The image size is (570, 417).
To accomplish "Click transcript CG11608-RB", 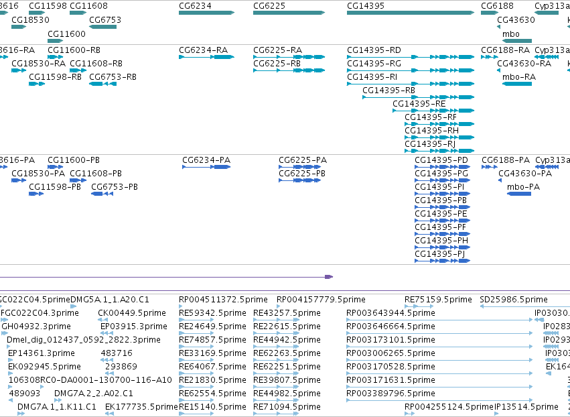I will tap(78, 70).
